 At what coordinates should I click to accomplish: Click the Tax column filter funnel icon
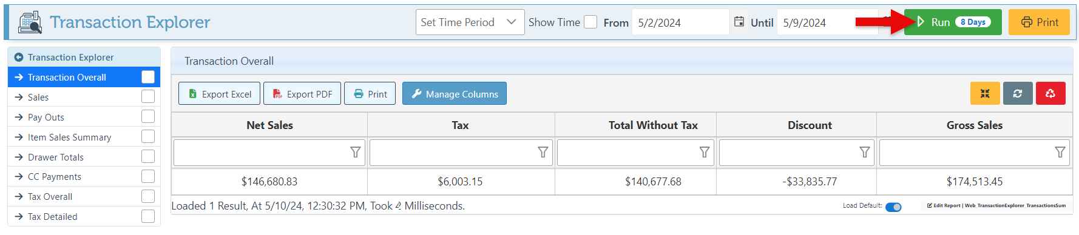pyautogui.click(x=543, y=152)
